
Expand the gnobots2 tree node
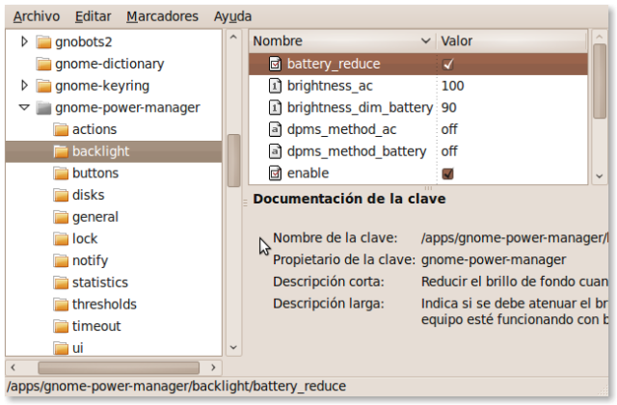tap(24, 42)
